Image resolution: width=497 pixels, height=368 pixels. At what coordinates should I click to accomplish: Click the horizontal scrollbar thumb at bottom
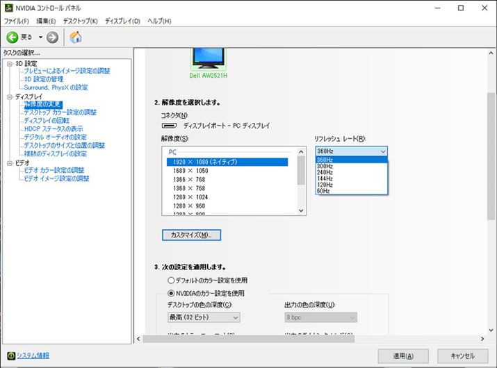pos(249,339)
